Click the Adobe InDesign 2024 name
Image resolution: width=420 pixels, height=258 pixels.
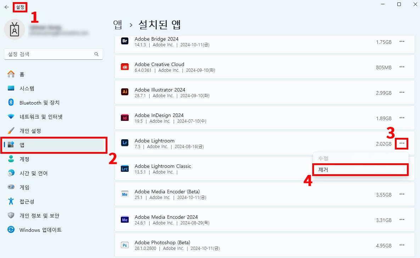159,115
